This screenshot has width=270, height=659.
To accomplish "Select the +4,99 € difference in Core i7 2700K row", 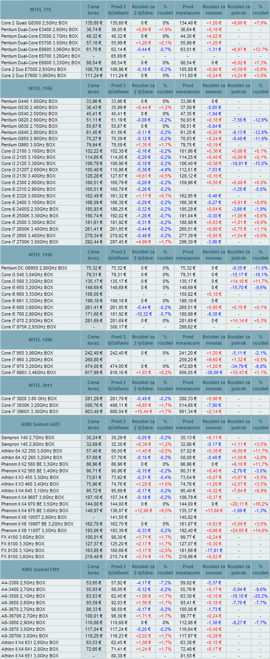I will pyautogui.click(x=143, y=241).
